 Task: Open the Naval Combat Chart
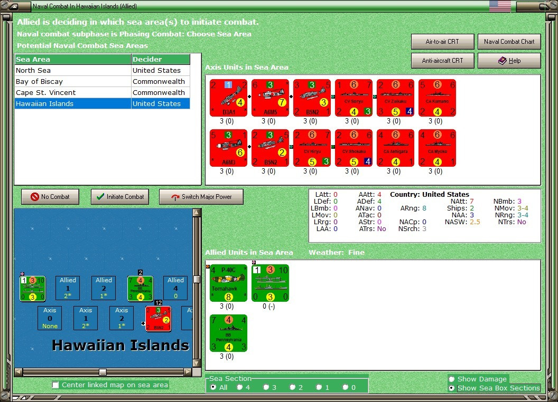pyautogui.click(x=509, y=42)
